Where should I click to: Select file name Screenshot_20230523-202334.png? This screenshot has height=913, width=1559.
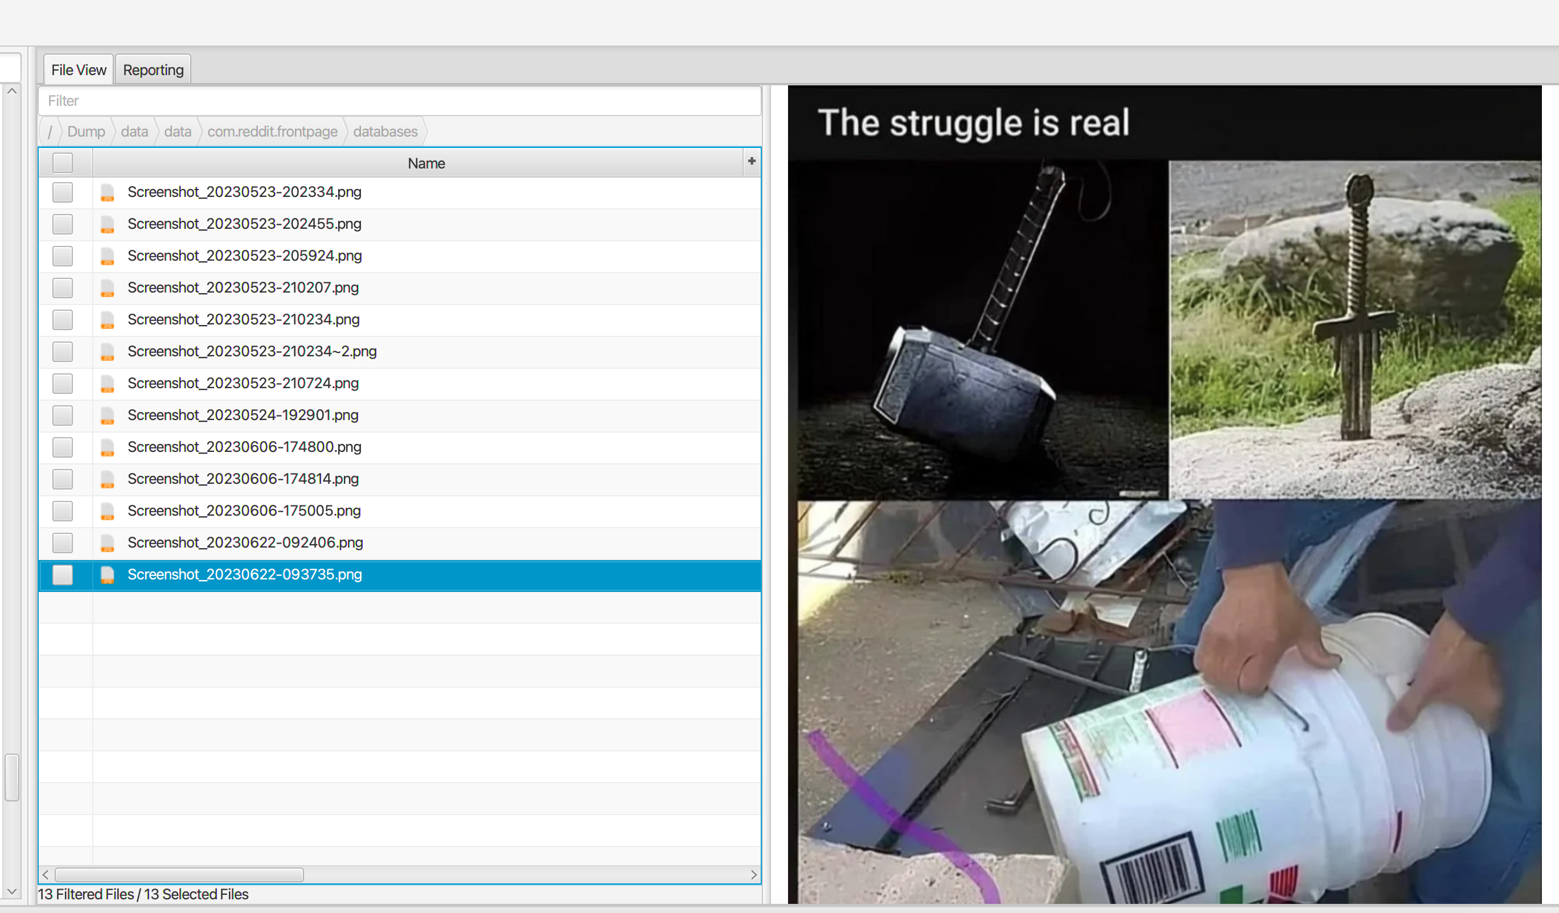coord(244,192)
